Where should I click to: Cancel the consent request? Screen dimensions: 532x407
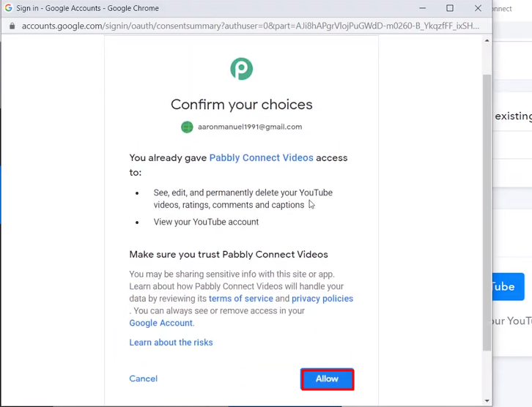point(143,378)
